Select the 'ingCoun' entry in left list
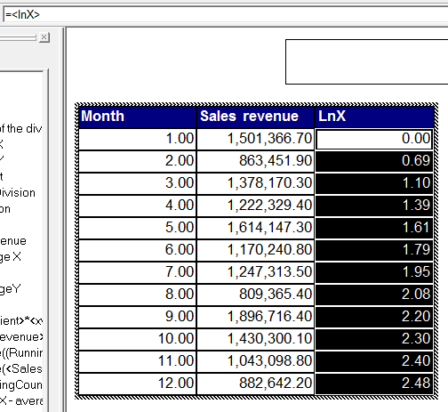The height and width of the screenshot is (412, 448). pyautogui.click(x=21, y=385)
